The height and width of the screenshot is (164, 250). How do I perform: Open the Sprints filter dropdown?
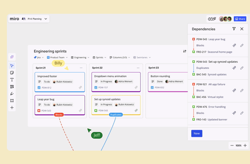[x=100, y=58]
